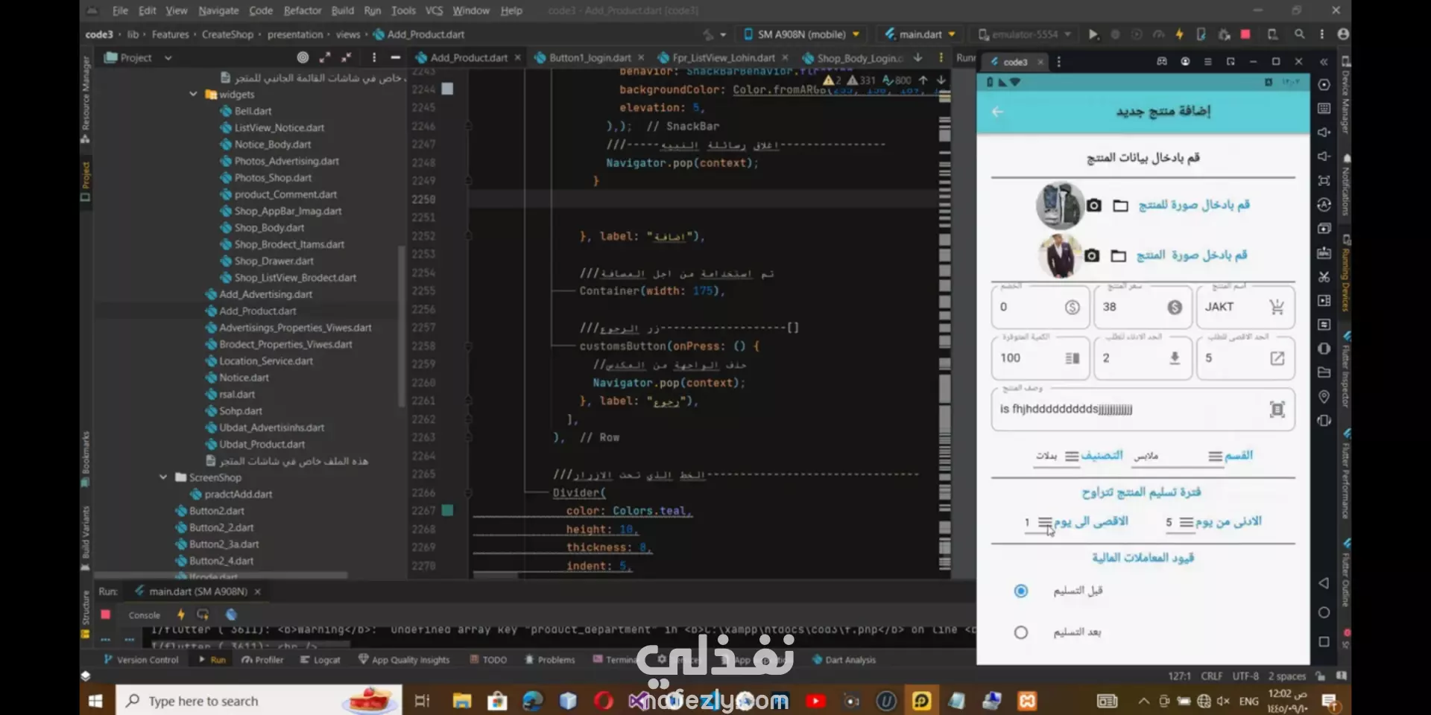Open Flutter DevTools icon in Run console
The height and width of the screenshot is (715, 1431).
tap(231, 614)
